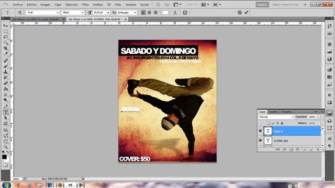Select the Lasso tool
This screenshot has width=335, height=188.
pyautogui.click(x=6, y=37)
